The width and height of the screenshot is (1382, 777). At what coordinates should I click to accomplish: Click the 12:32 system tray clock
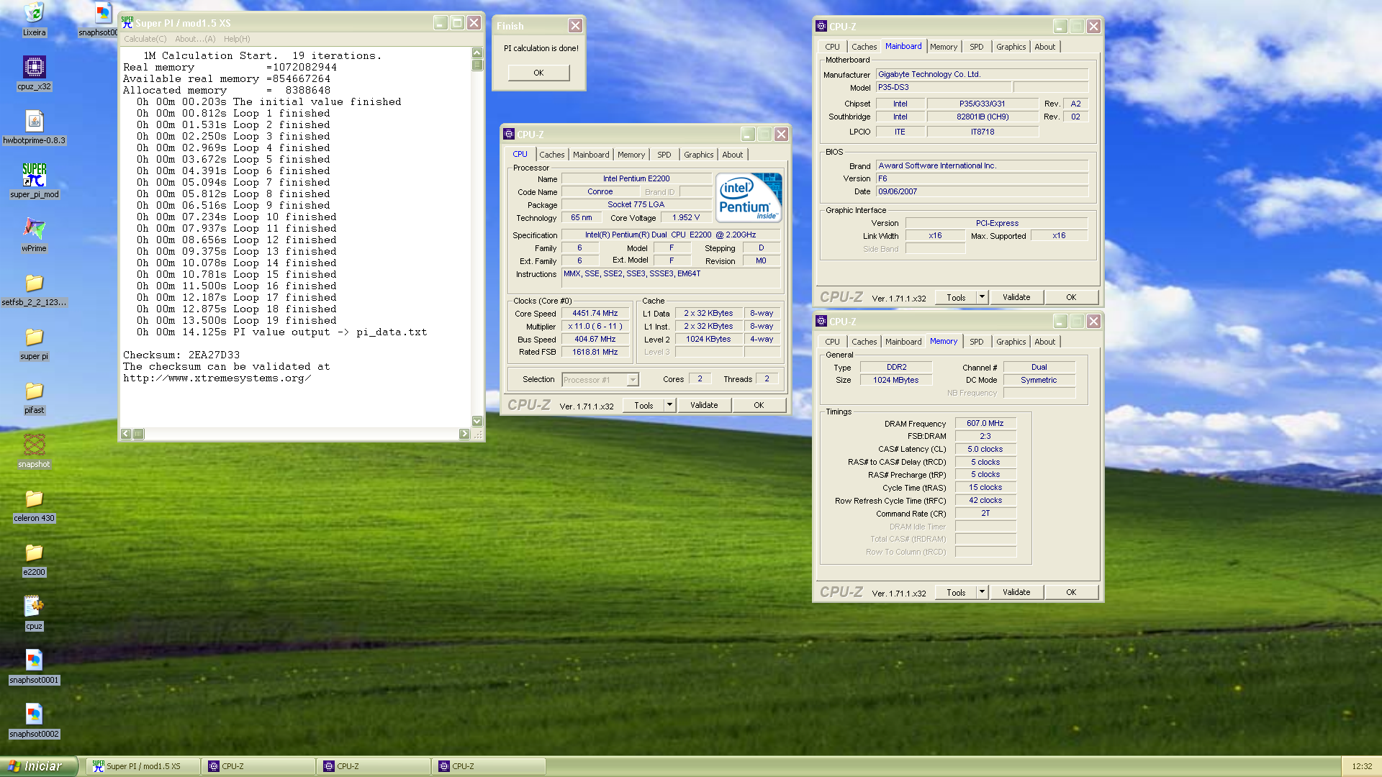[1362, 767]
